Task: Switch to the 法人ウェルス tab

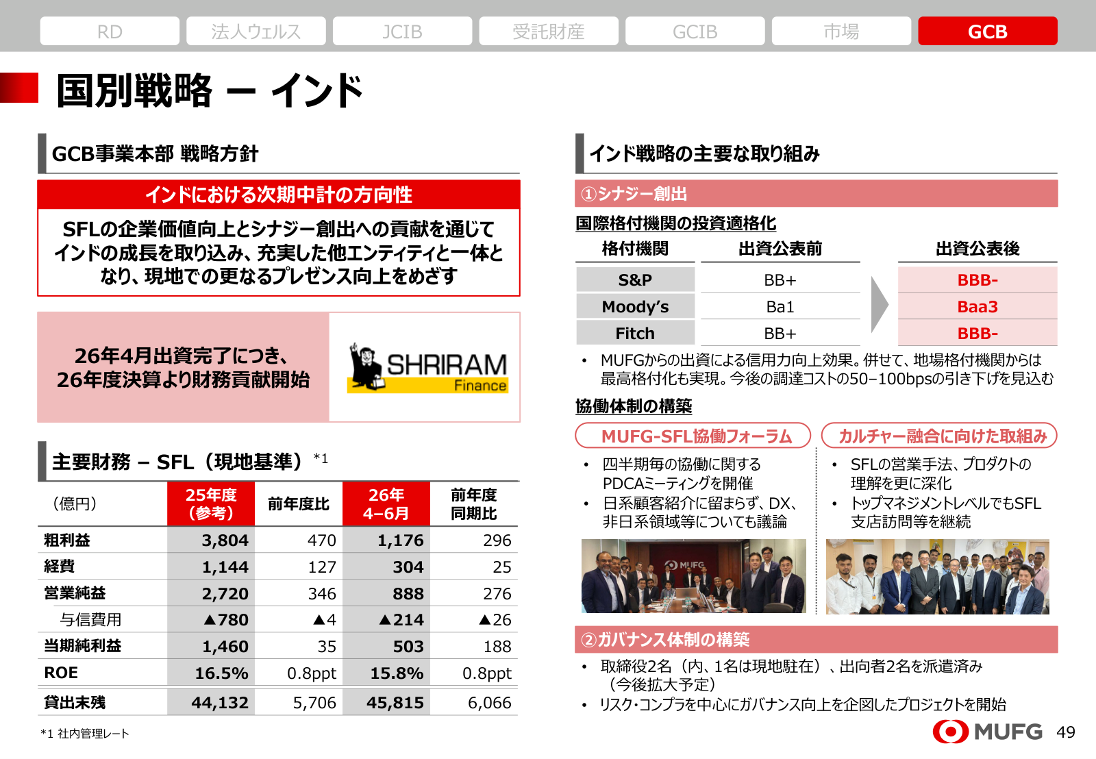Action: [x=256, y=31]
